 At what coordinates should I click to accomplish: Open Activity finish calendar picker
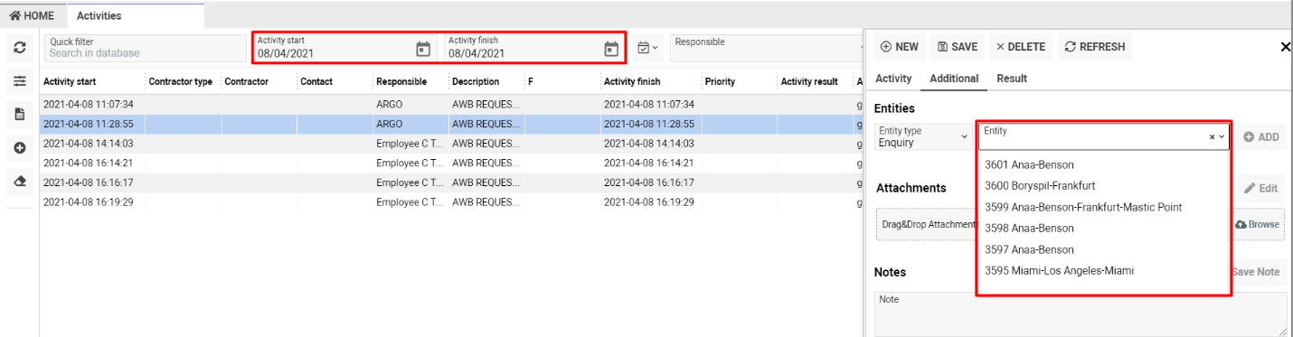(x=611, y=49)
